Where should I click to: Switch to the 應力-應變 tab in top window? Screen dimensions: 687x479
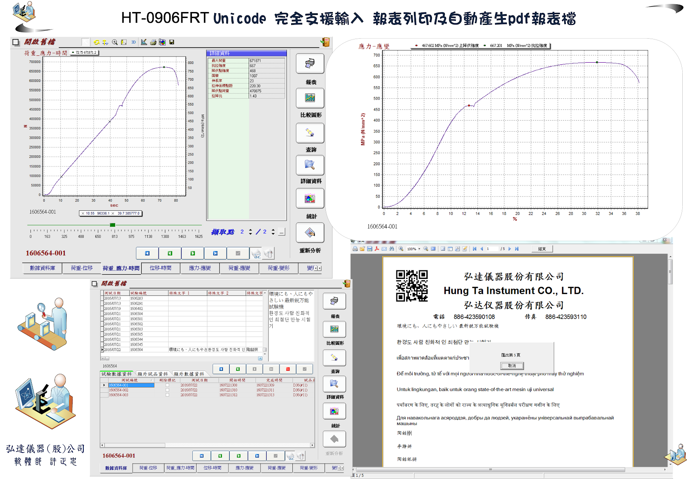(200, 268)
